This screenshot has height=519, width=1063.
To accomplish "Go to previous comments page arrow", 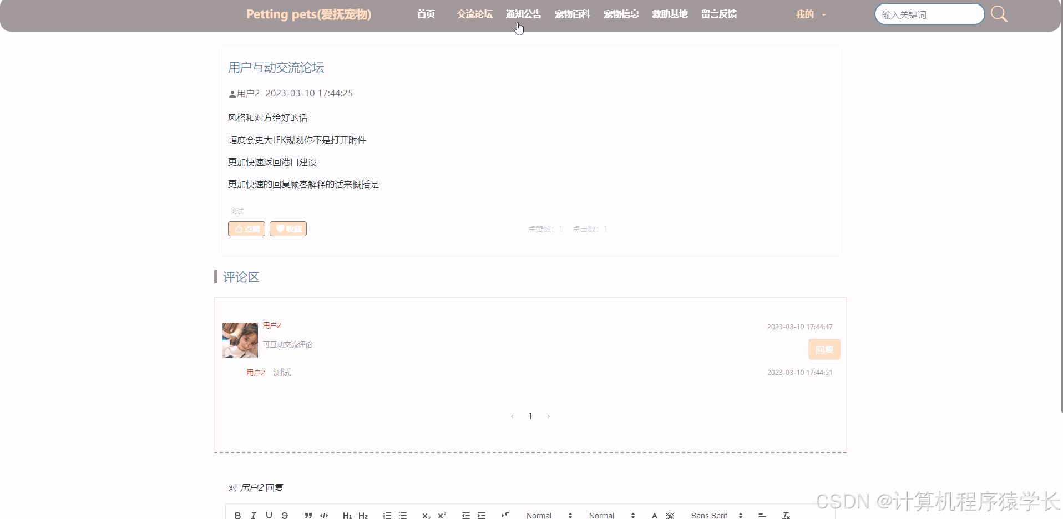I will click(512, 416).
